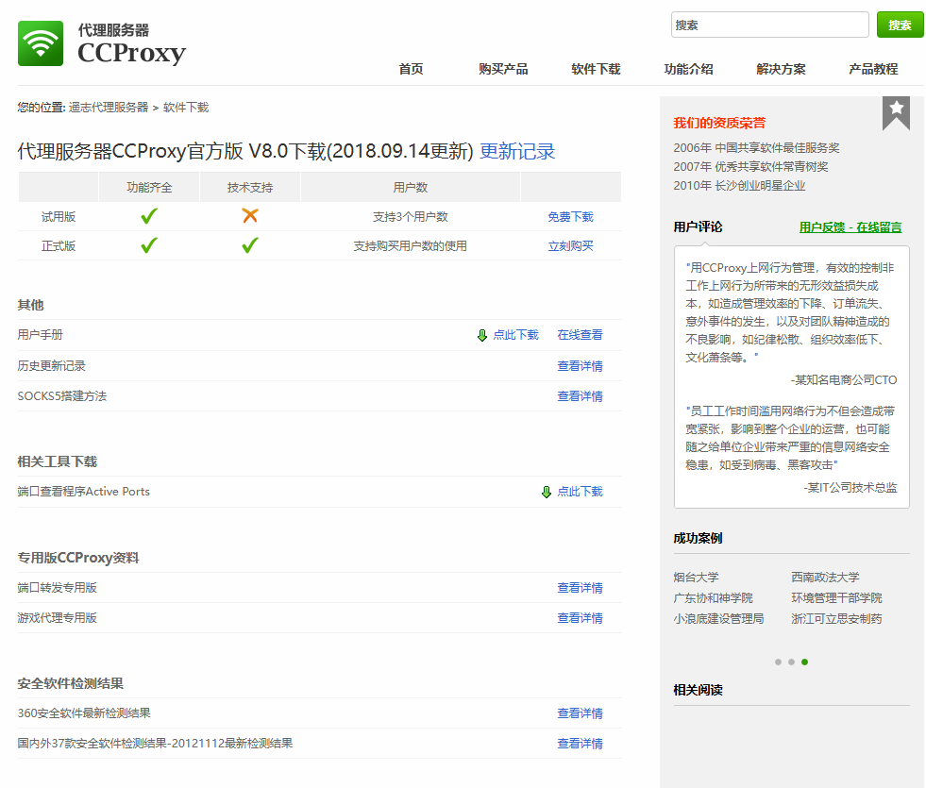Open the 解决方案 navigation item
This screenshot has width=926, height=788.
pyautogui.click(x=781, y=69)
